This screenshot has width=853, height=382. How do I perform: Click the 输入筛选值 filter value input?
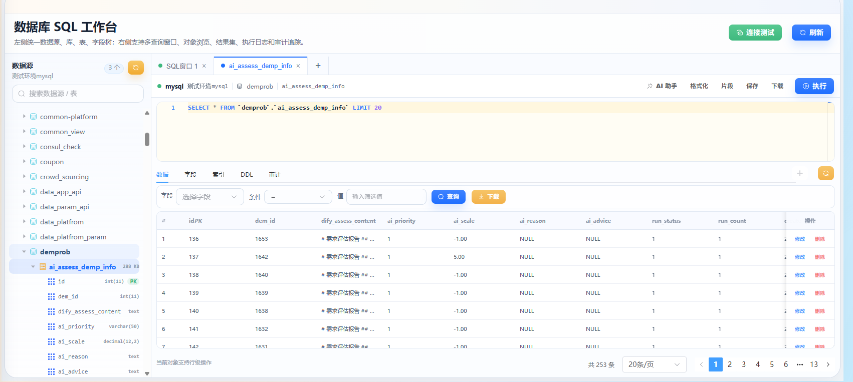[386, 197]
